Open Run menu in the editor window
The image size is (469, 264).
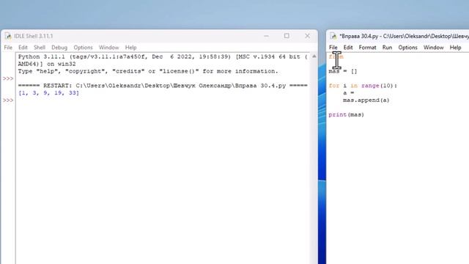pyautogui.click(x=387, y=48)
